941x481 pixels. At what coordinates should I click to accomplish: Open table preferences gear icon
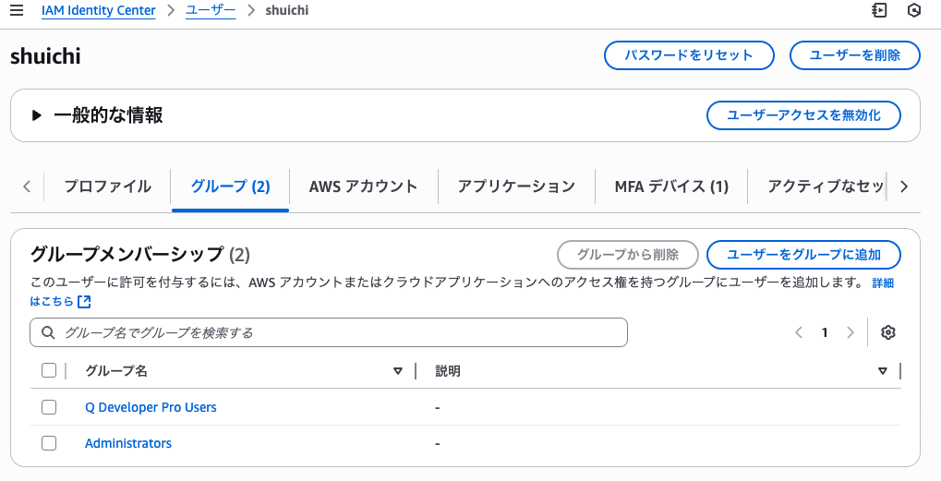pos(888,332)
